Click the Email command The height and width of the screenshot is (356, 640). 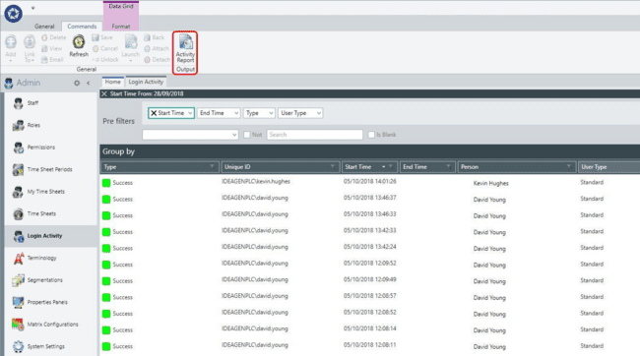(x=52, y=60)
